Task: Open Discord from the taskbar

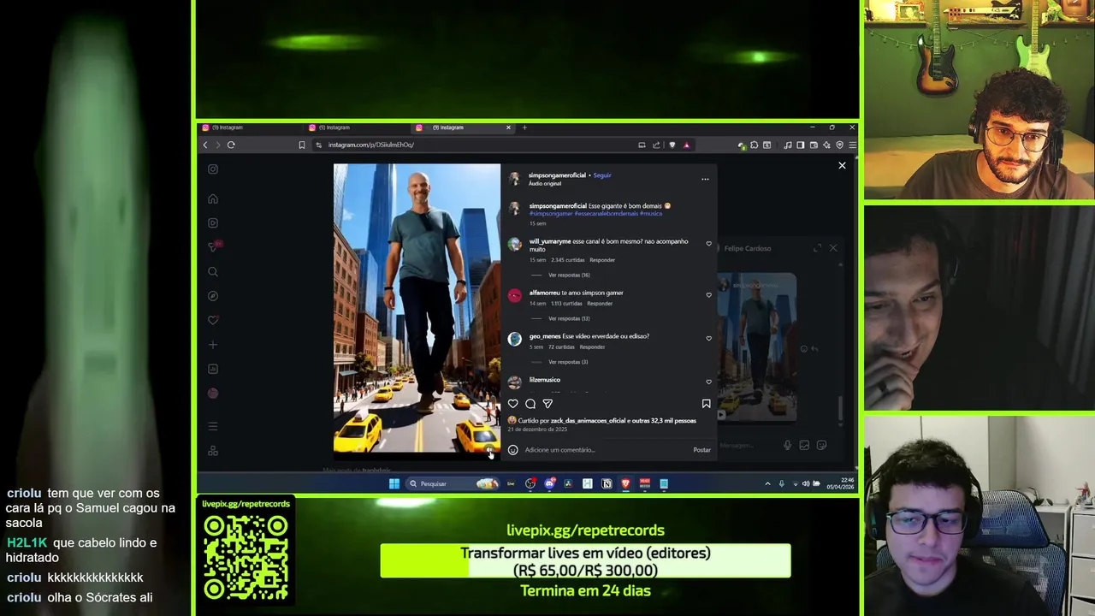Action: click(x=549, y=483)
